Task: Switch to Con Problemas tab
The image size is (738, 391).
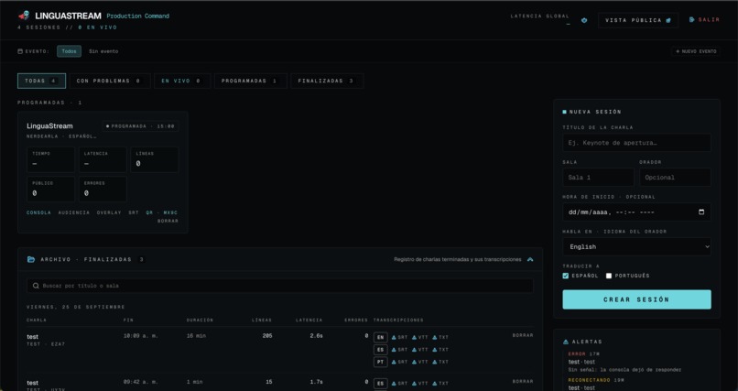Action: pos(110,81)
